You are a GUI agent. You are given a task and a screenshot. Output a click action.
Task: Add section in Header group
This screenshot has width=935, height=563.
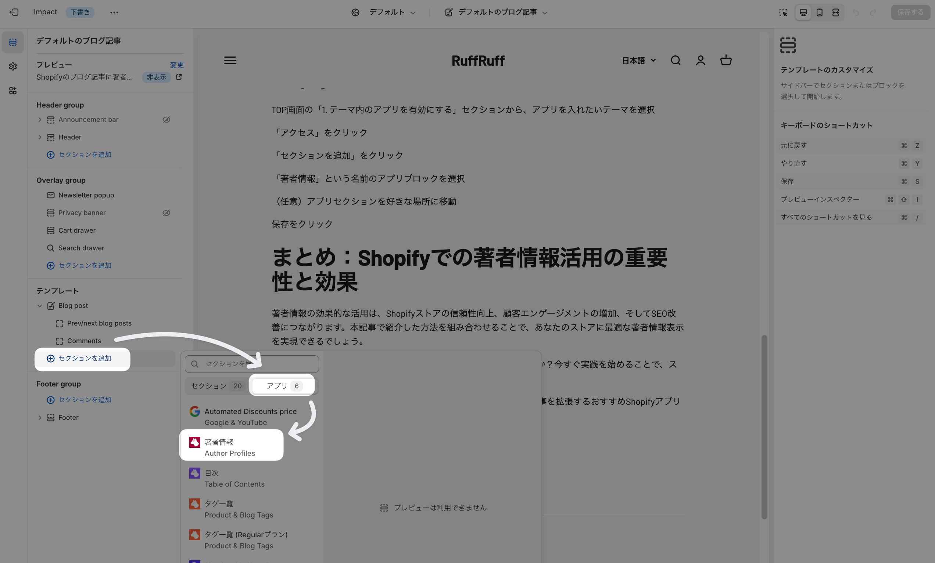[x=79, y=155]
